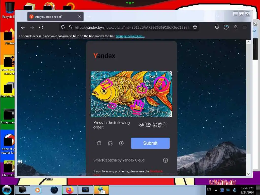Open the Pocket save icon

pyautogui.click(x=217, y=27)
